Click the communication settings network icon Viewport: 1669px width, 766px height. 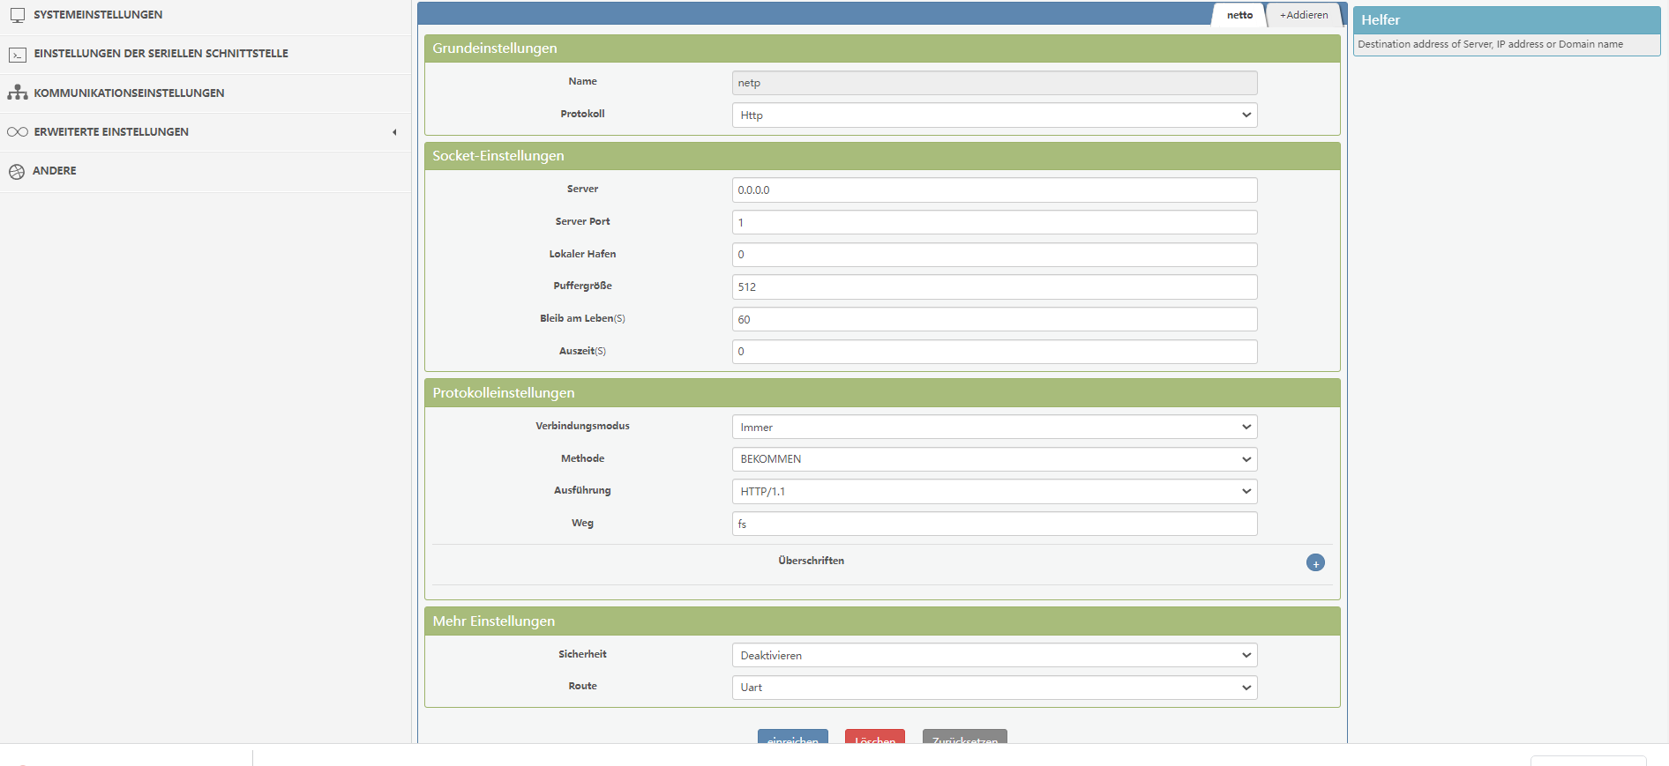(17, 93)
